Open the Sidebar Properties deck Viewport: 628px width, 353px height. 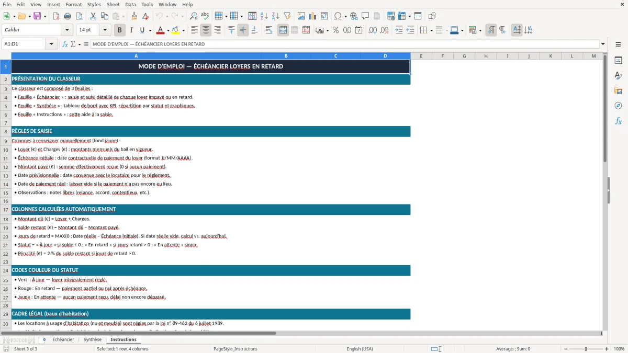pyautogui.click(x=618, y=61)
